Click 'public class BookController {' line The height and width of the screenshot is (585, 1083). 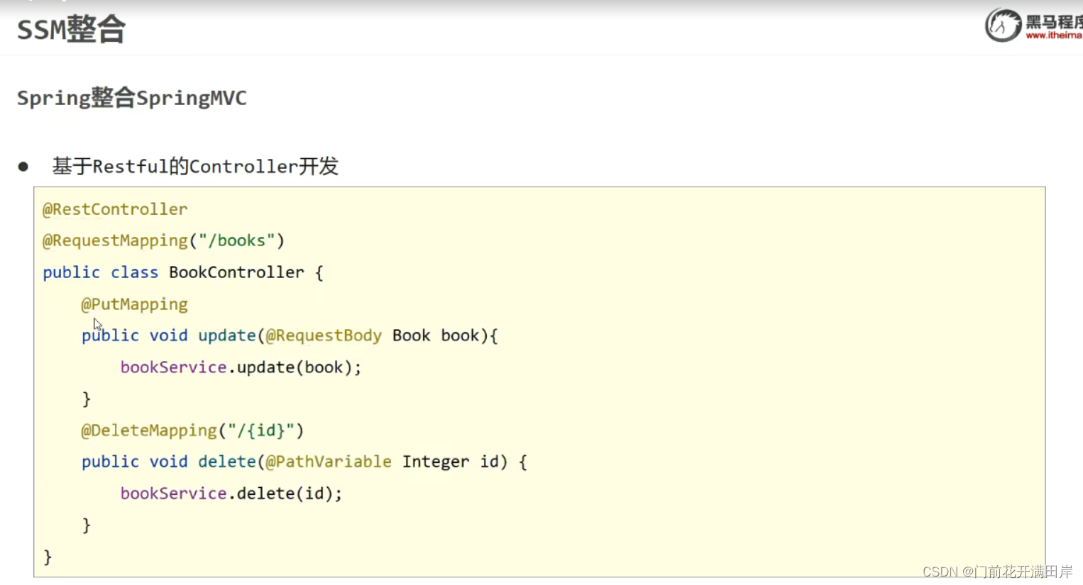(x=183, y=272)
